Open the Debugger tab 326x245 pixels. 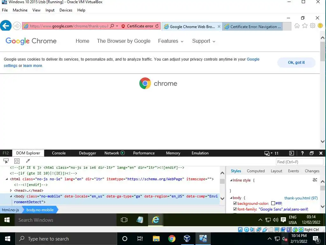click(x=87, y=153)
